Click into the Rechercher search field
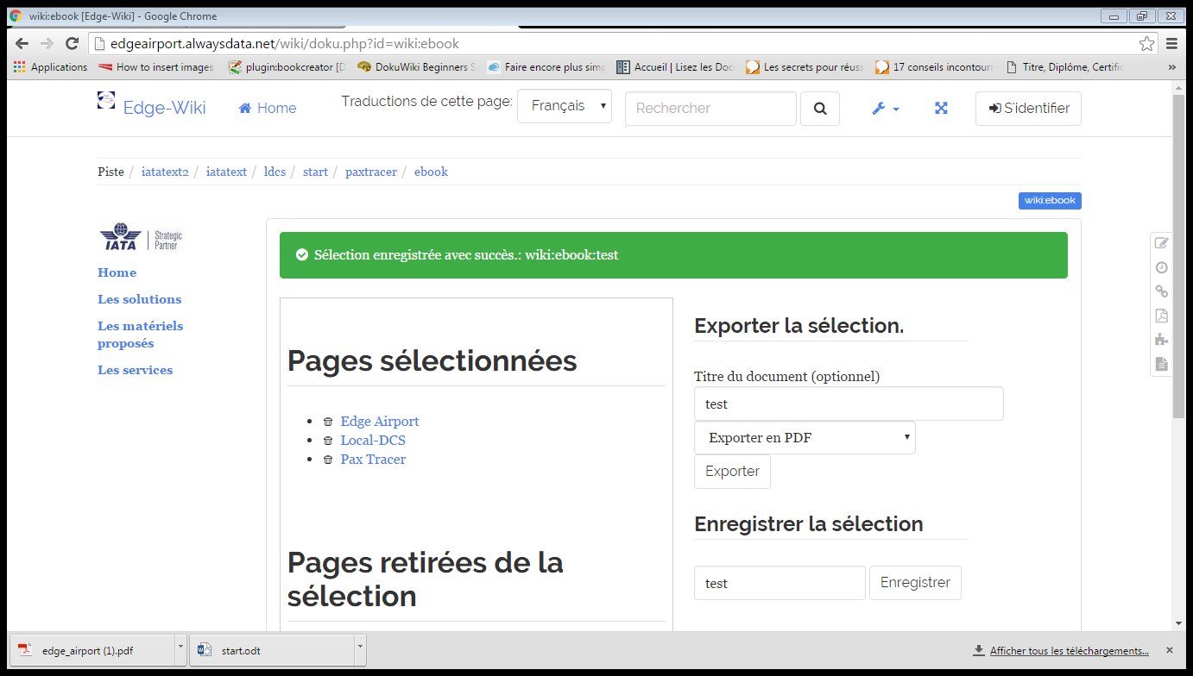This screenshot has width=1193, height=676. point(710,109)
